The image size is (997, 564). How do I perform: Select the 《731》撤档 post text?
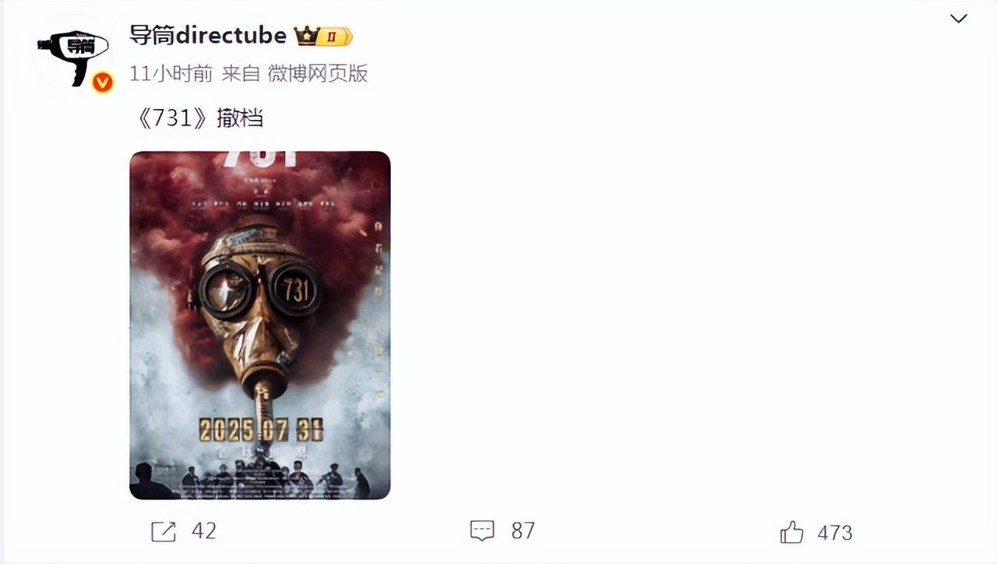click(x=196, y=118)
